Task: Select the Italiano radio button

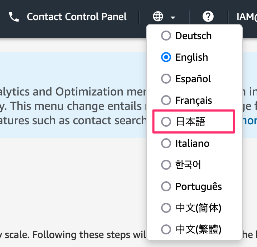Action: tap(166, 144)
